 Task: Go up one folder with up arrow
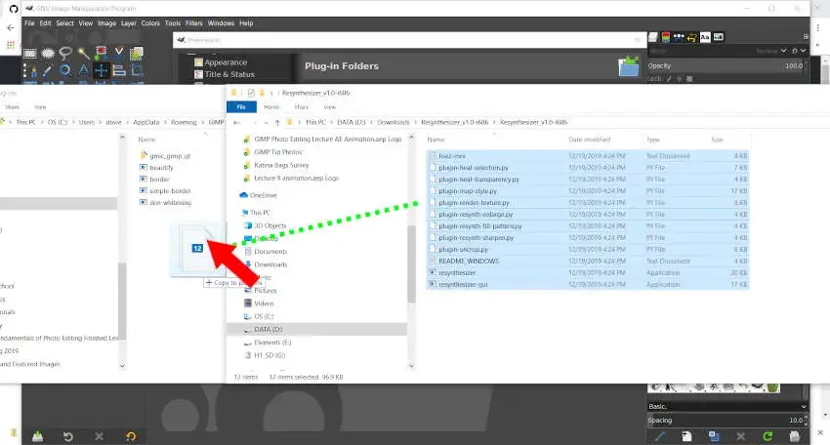coord(277,122)
